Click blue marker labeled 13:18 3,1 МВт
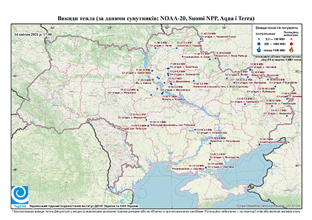The width and height of the screenshot is (312, 220). tap(195, 130)
